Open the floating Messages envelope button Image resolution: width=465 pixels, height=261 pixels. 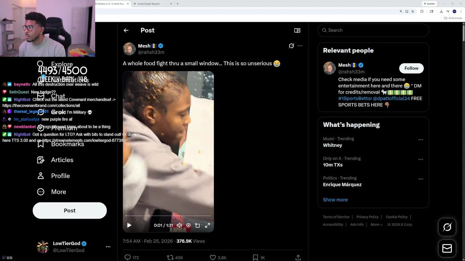pos(447,248)
